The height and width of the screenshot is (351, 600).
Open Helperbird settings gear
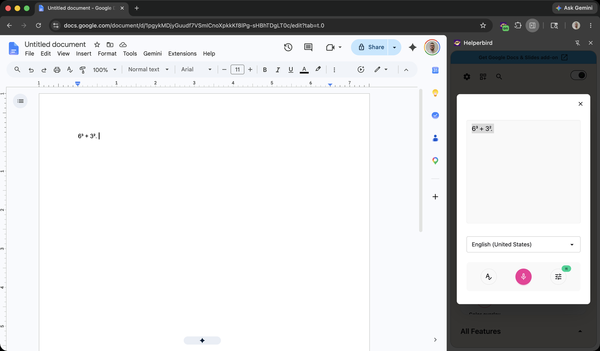coord(467,77)
